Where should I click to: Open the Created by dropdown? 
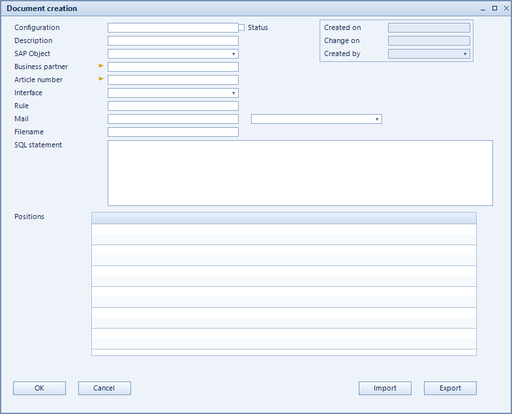pyautogui.click(x=465, y=54)
